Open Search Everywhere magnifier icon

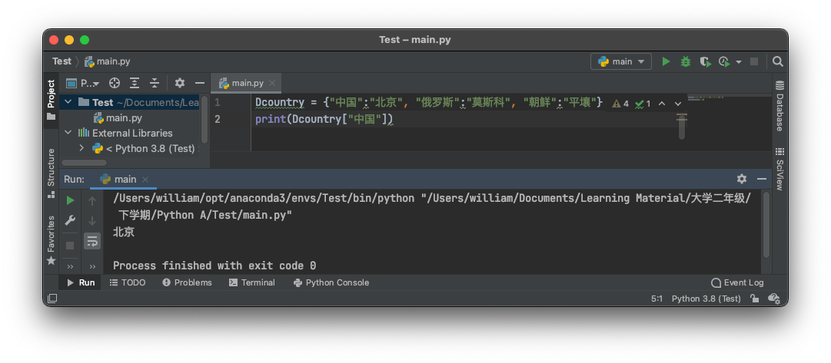[x=777, y=61]
